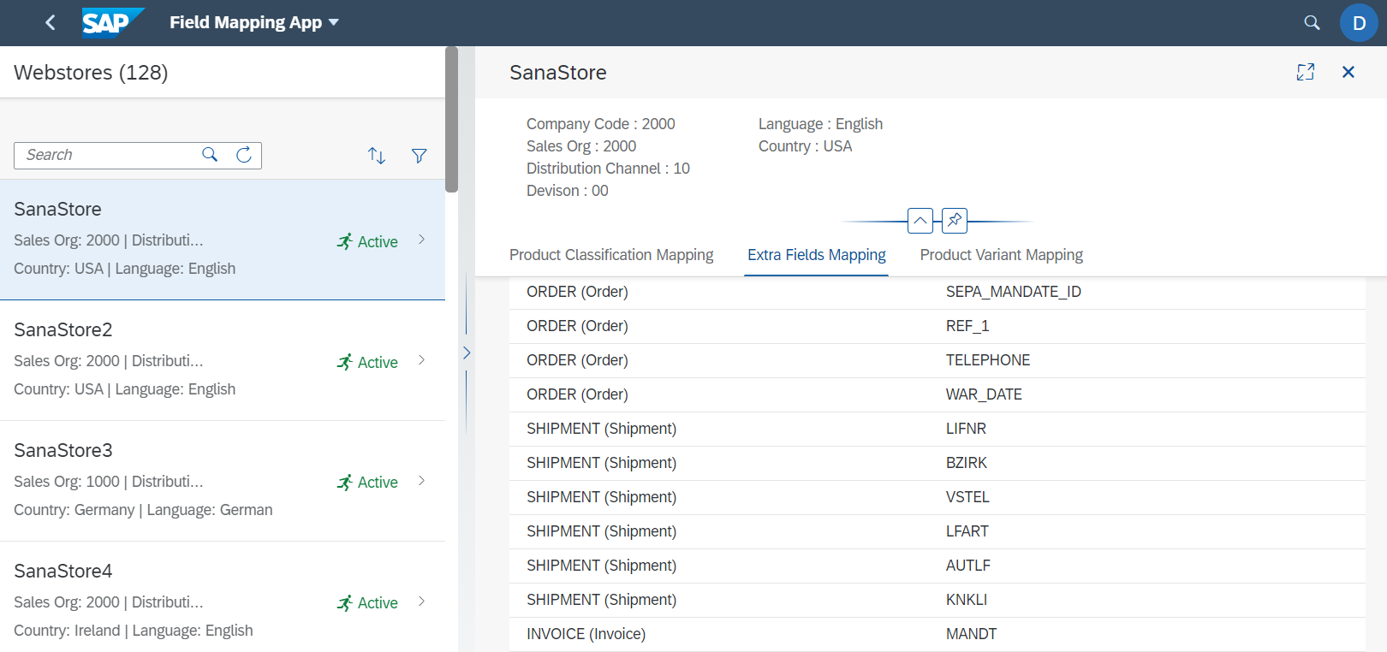Image resolution: width=1387 pixels, height=652 pixels.
Task: Click the back navigation arrow
Action: [x=51, y=23]
